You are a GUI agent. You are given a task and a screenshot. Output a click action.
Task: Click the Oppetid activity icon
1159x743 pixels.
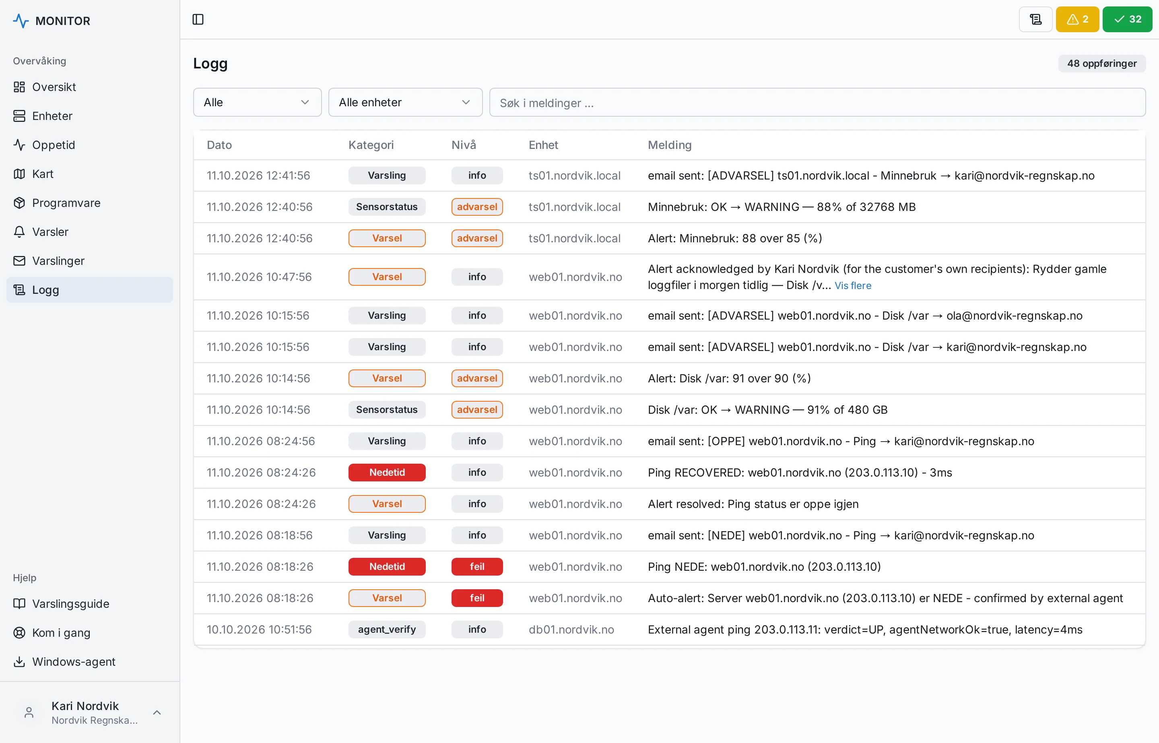click(19, 145)
